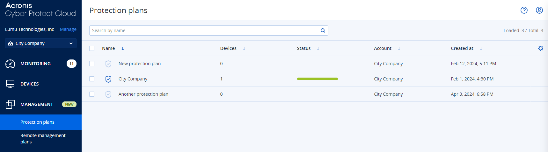
Task: Click the Devices monitor icon
Action: tap(10, 84)
